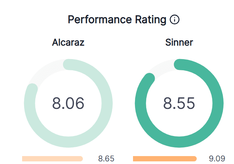Click the 8.55 rating inside Sinner's ring
Image resolution: width=234 pixels, height=164 pixels.
[x=179, y=103]
